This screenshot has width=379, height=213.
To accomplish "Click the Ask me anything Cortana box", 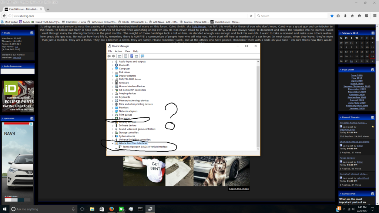I will (x=43, y=209).
